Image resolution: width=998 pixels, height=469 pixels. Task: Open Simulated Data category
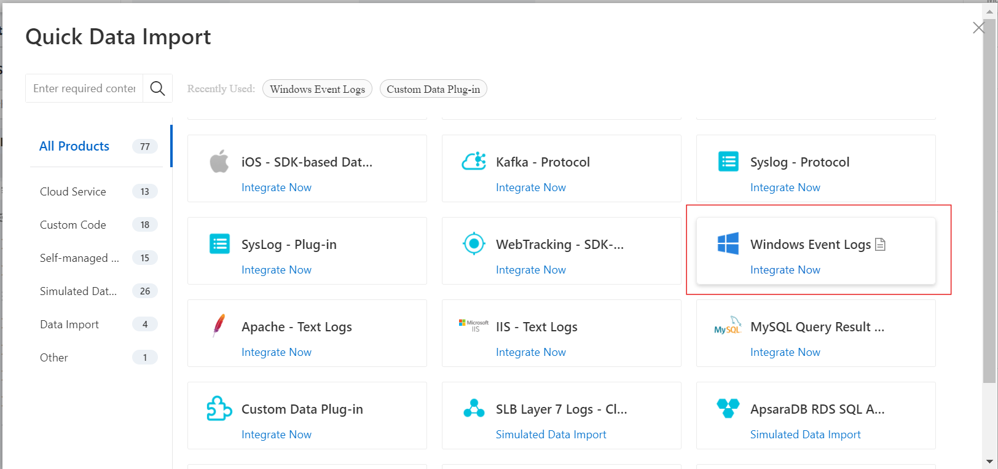click(78, 291)
